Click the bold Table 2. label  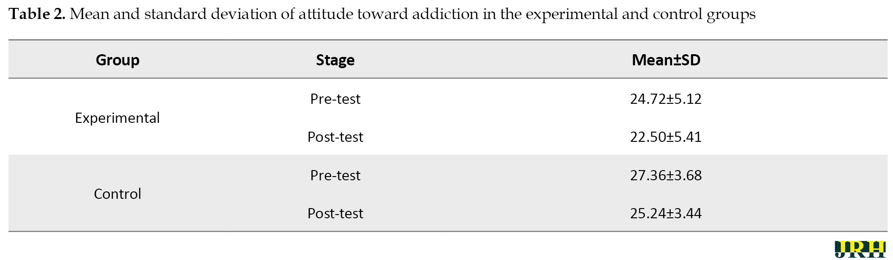coord(37,14)
